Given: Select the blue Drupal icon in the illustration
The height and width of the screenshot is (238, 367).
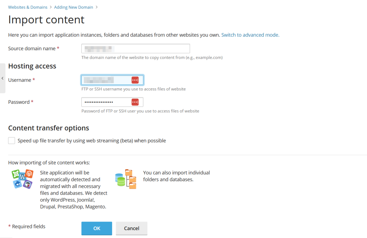Looking at the screenshot, I should [x=18, y=184].
